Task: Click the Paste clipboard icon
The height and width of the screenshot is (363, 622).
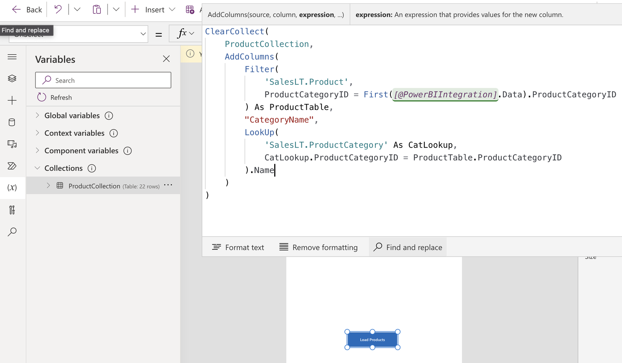Action: (97, 9)
